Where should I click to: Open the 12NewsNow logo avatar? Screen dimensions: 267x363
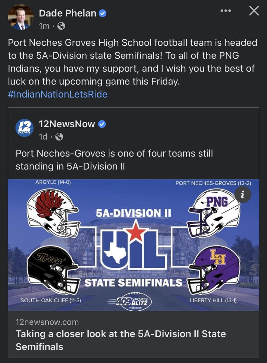[x=25, y=128]
